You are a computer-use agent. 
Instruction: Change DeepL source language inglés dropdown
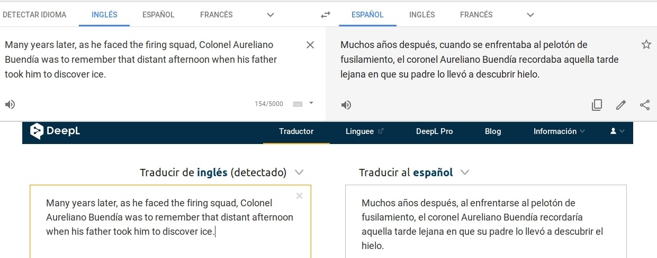coord(222,173)
